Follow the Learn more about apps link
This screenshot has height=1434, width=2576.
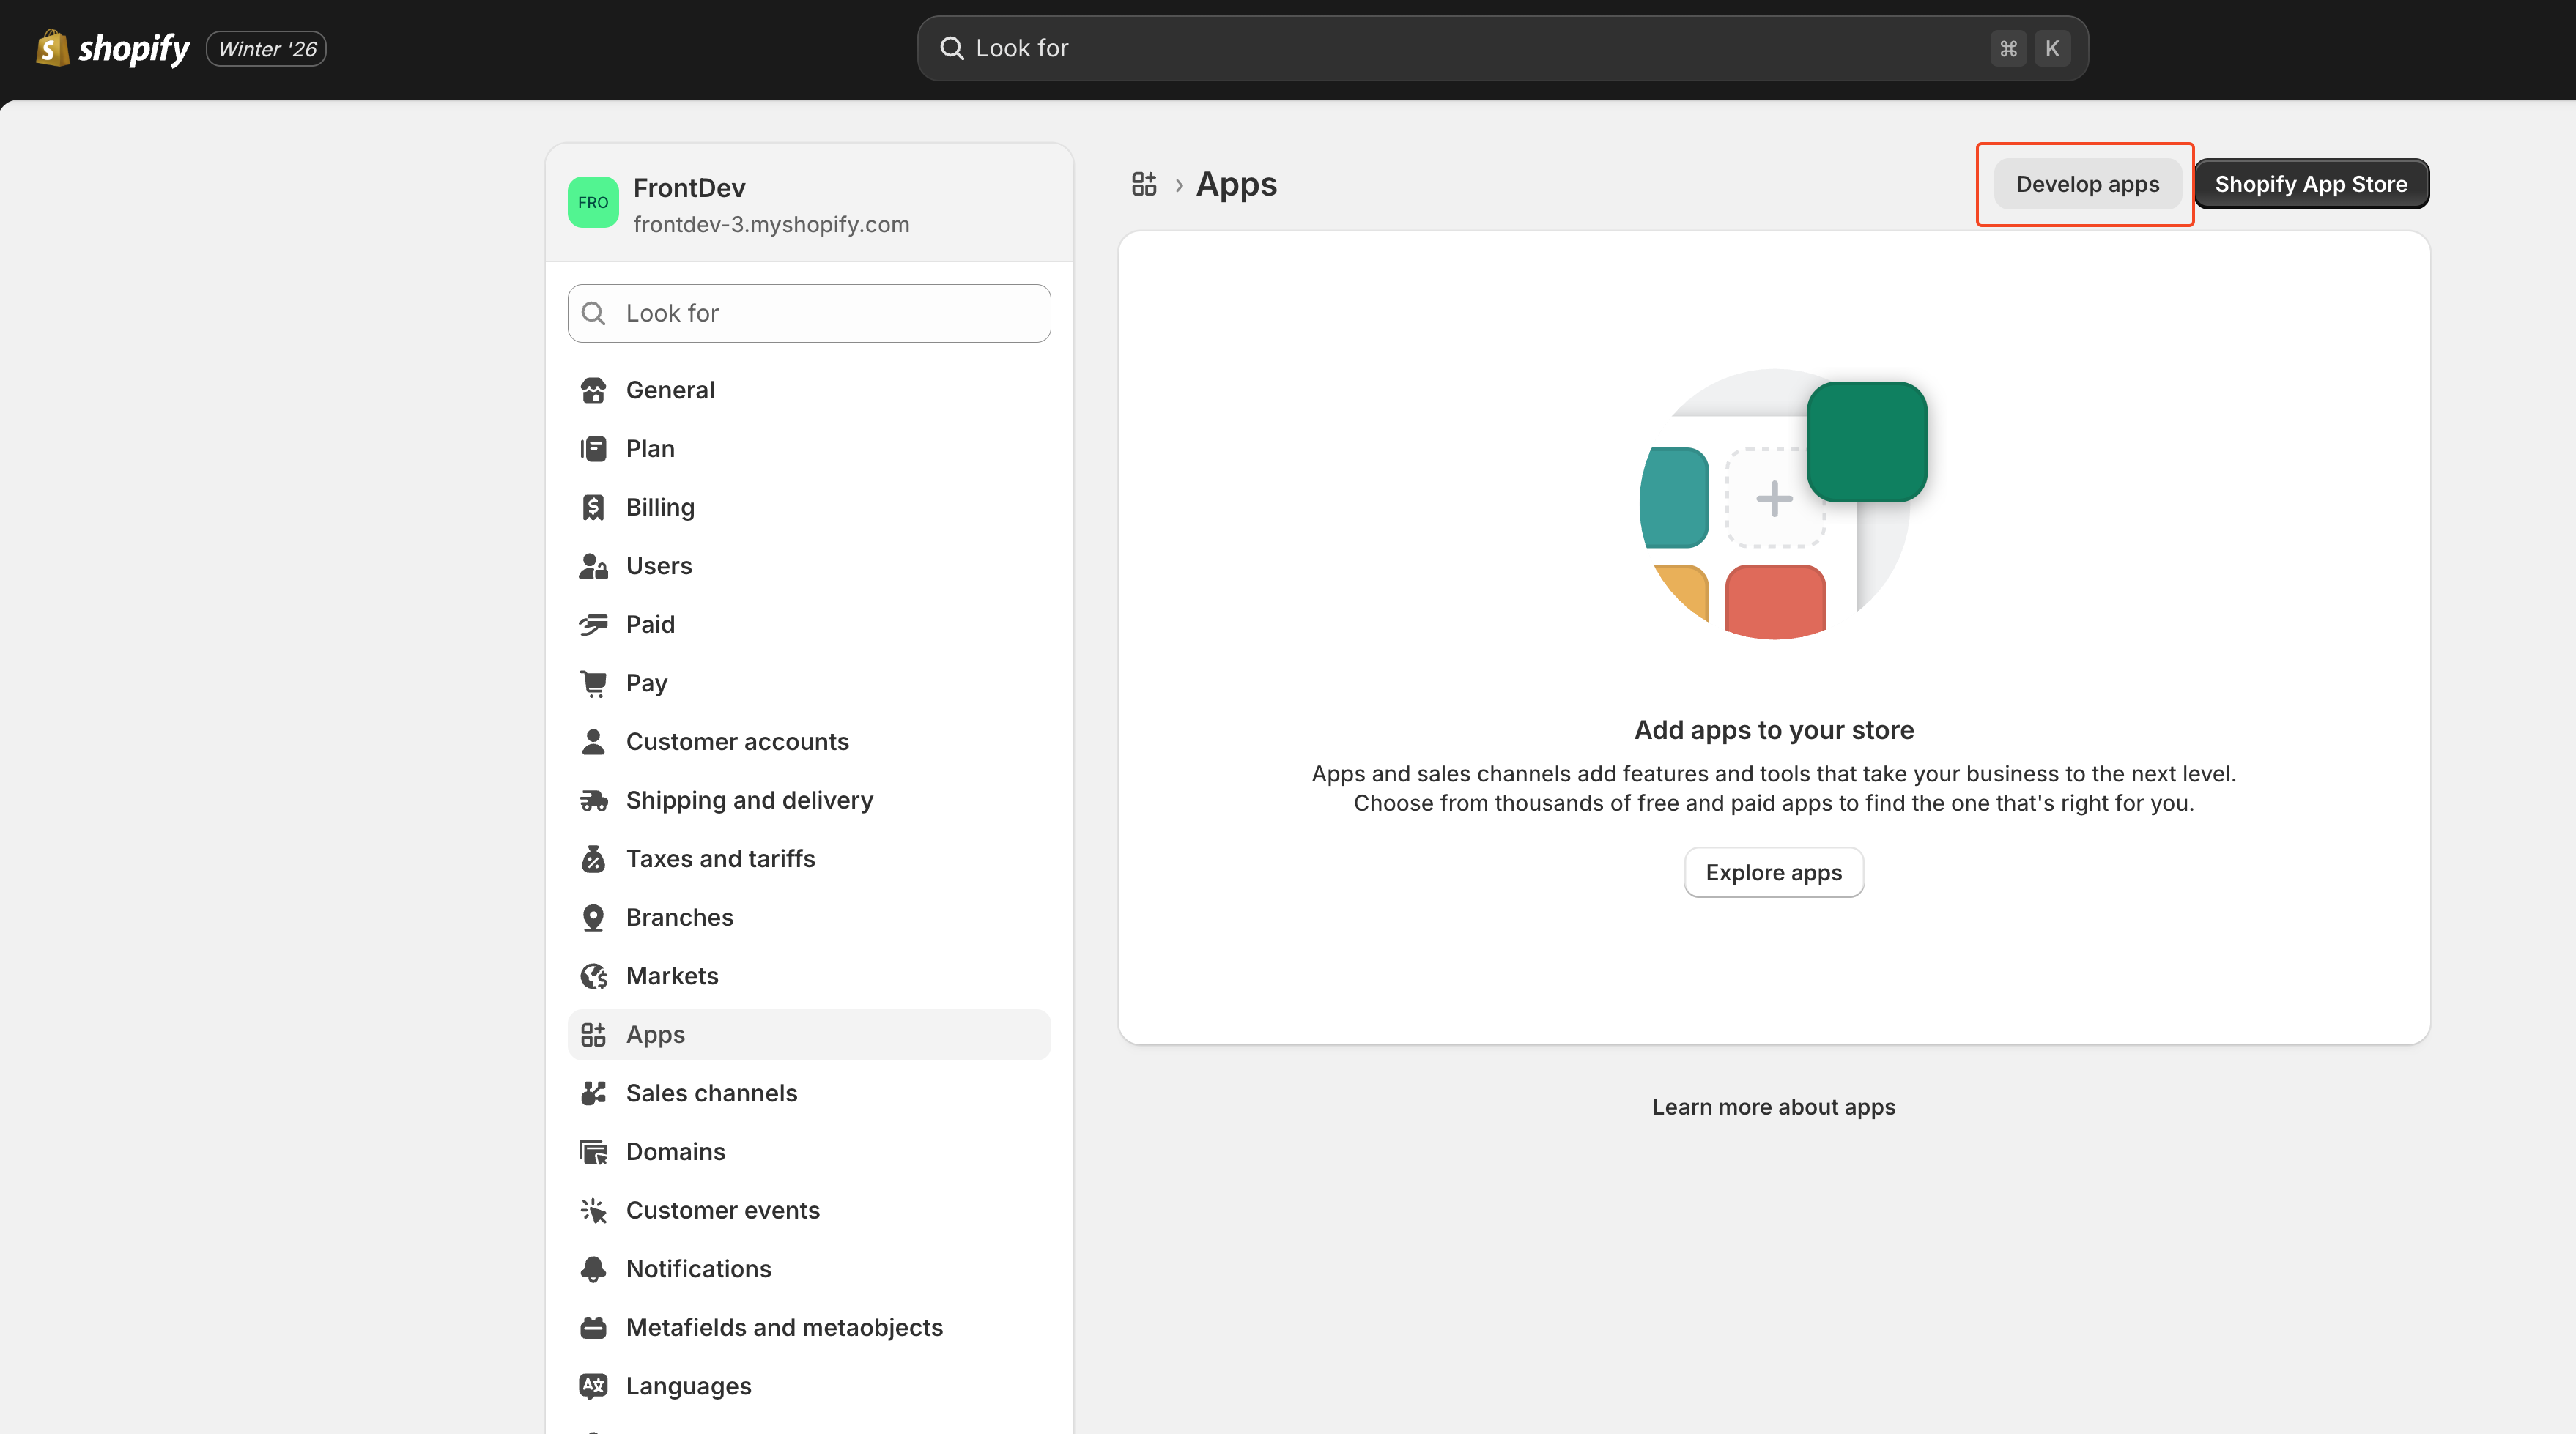tap(1773, 1107)
